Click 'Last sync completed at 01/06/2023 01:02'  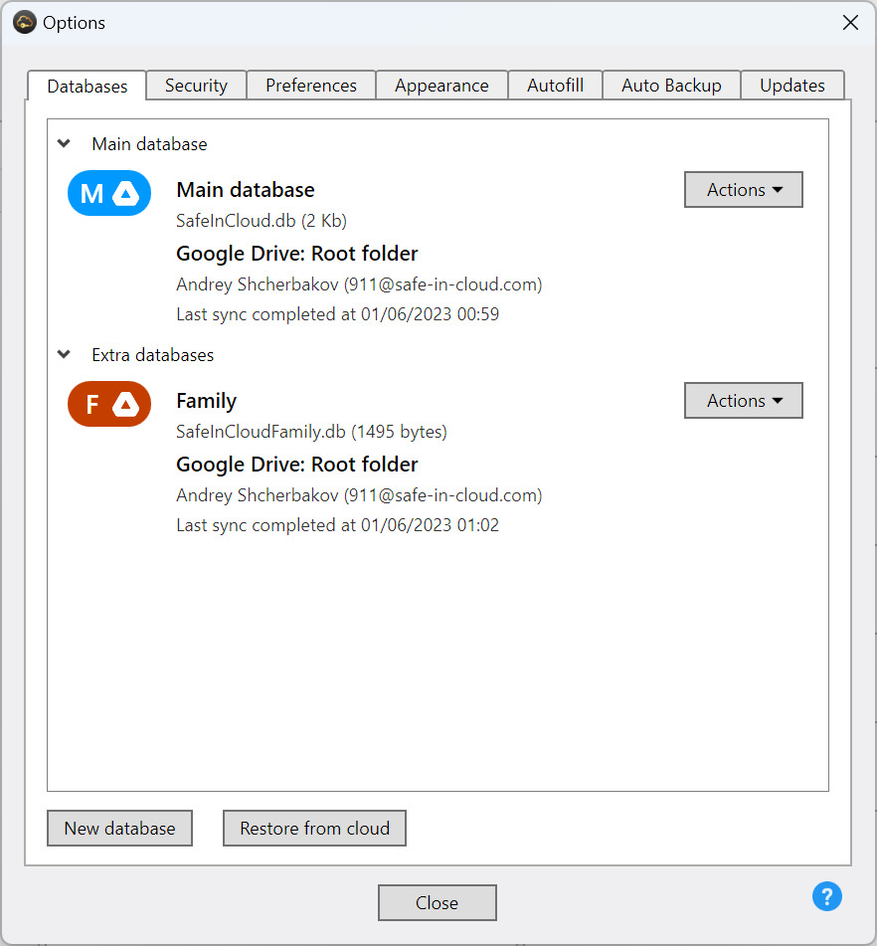tap(338, 525)
